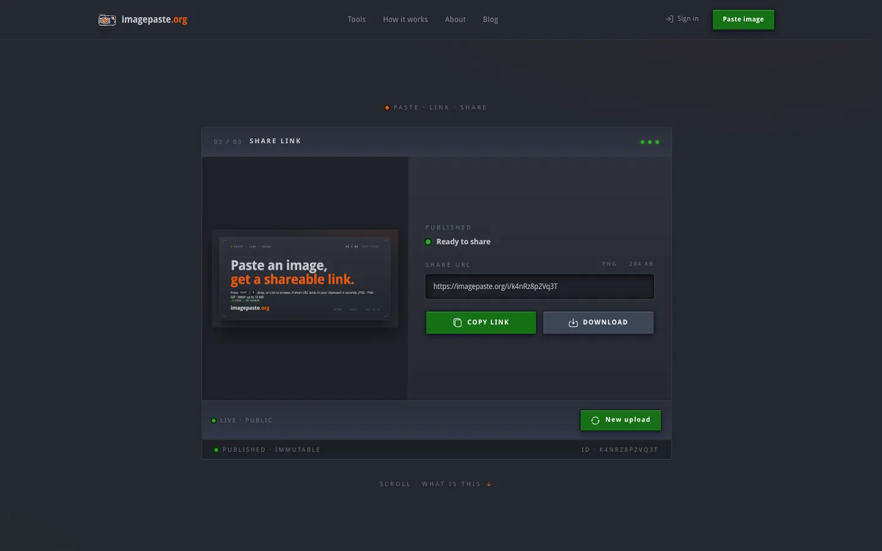This screenshot has height=551, width=882.
Task: Click the Paste image button
Action: coord(744,20)
